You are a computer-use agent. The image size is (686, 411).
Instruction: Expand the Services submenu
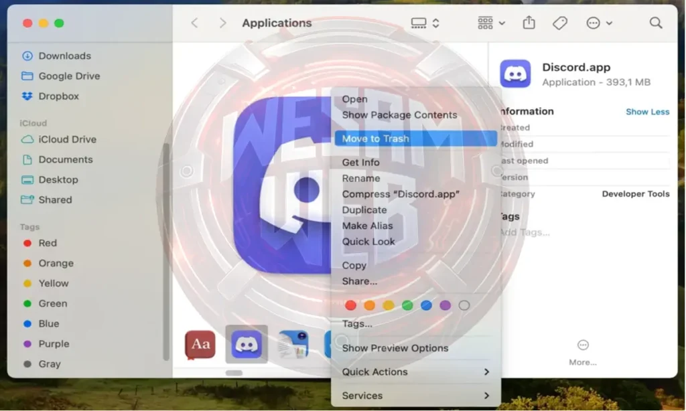pos(415,395)
